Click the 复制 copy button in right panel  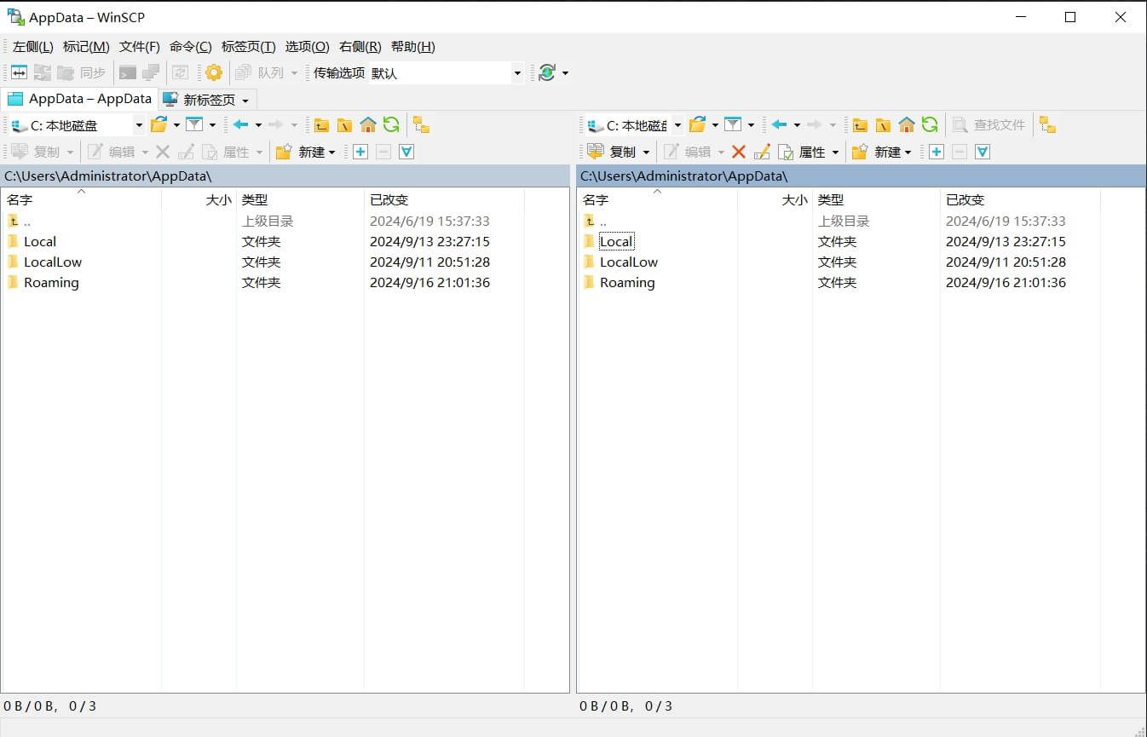click(x=613, y=152)
